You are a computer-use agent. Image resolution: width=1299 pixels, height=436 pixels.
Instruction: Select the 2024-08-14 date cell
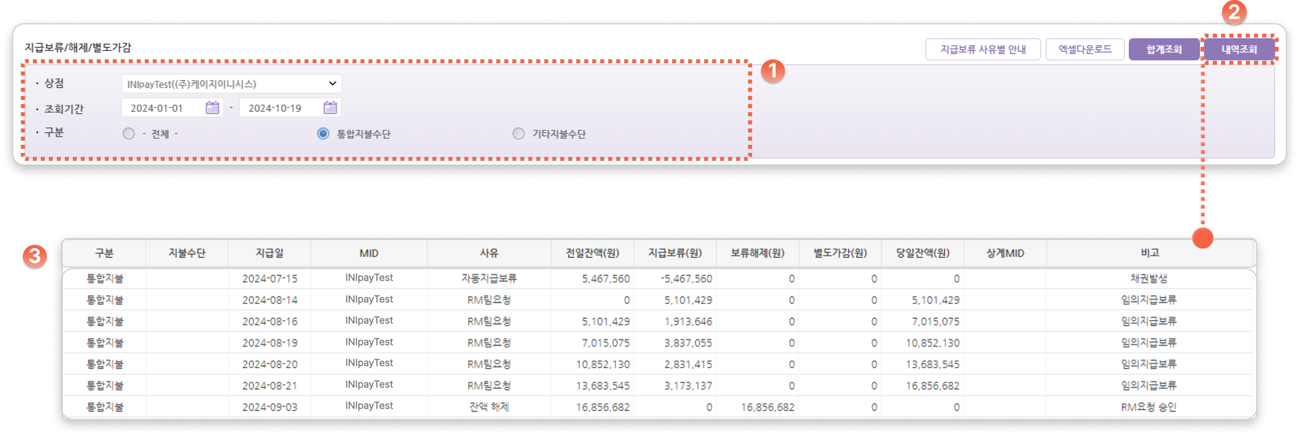pos(270,300)
